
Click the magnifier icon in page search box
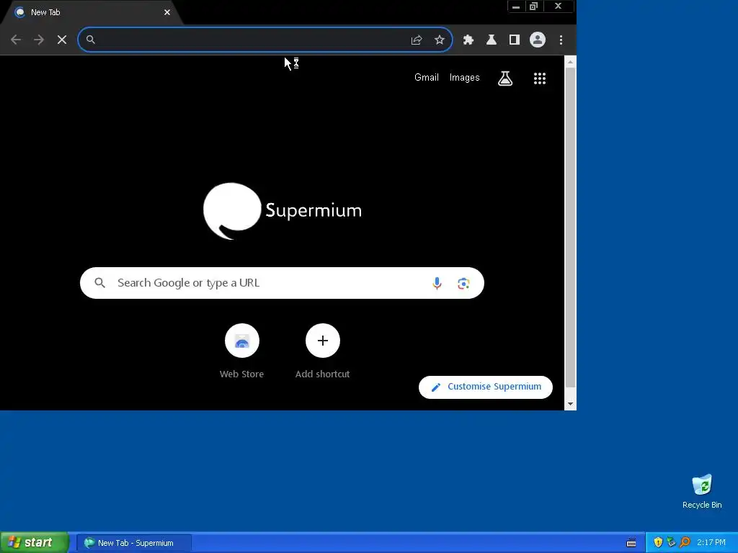(99, 283)
